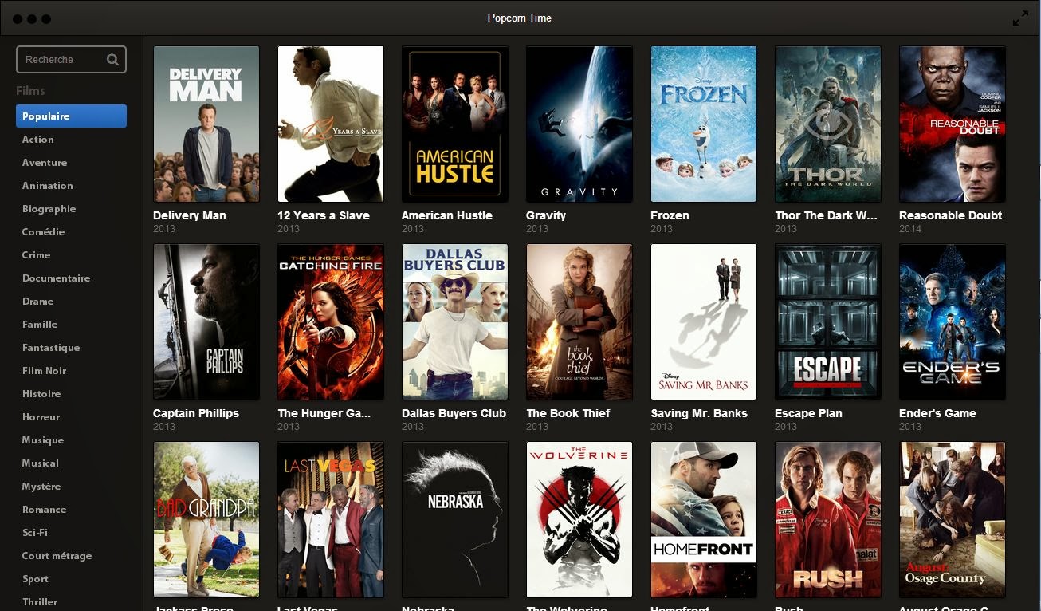
Task: Toggle fullscreen with the expand arrows icon
Action: [x=1020, y=18]
